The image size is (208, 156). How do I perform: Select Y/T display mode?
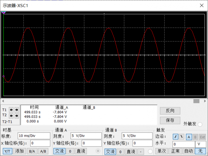7,151
